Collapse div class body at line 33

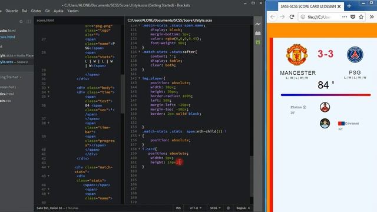click(48, 88)
